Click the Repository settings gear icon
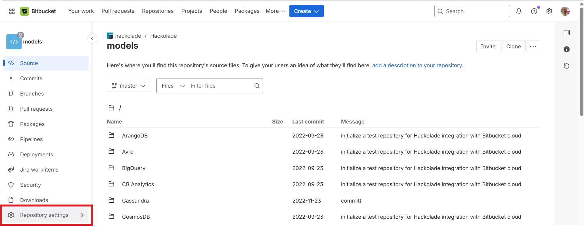584x226 pixels. [x=11, y=215]
